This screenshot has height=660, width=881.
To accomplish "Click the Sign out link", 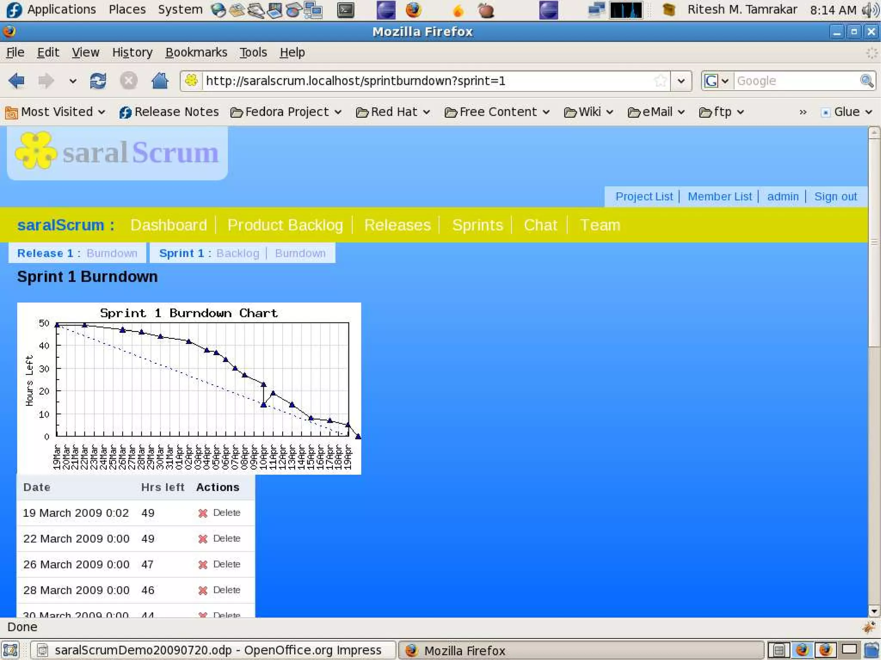I will tap(835, 196).
